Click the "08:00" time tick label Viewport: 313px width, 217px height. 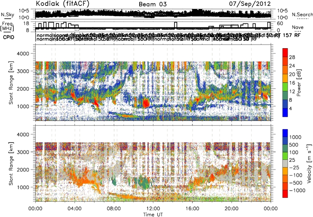coord(114,209)
